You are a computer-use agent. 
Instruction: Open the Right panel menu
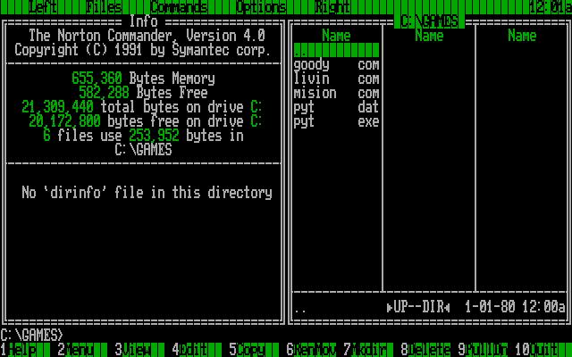click(332, 7)
